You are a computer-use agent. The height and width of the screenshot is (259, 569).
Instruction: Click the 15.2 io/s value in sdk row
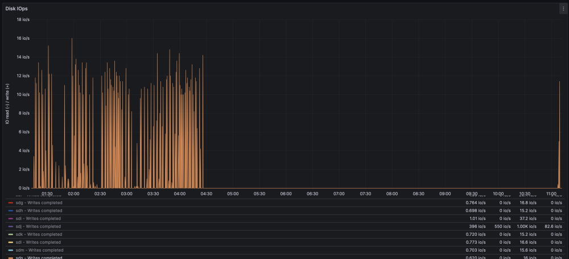point(528,235)
